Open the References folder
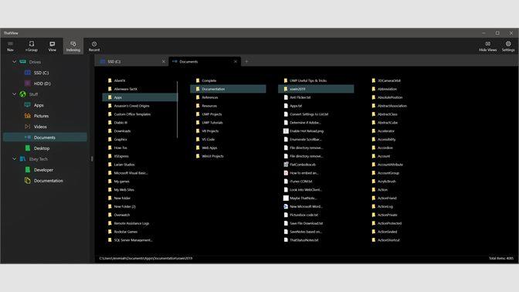The height and width of the screenshot is (292, 519). [228, 97]
